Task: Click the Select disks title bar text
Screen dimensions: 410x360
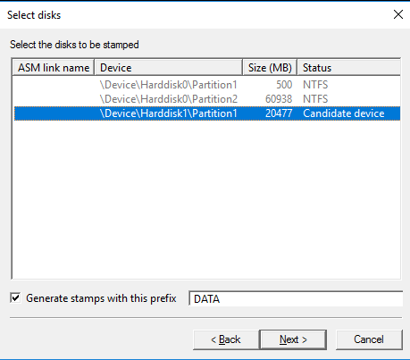Action: tap(34, 15)
